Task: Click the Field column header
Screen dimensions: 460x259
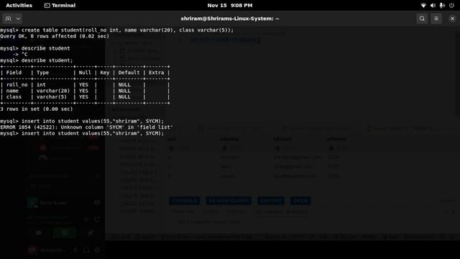Action: (14, 73)
